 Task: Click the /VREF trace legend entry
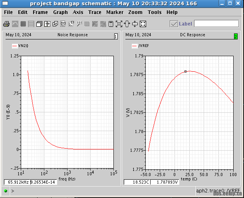pos(143,46)
